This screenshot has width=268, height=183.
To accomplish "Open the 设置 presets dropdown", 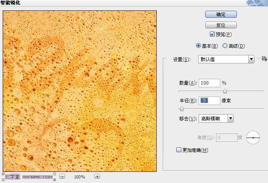I will click(226, 59).
